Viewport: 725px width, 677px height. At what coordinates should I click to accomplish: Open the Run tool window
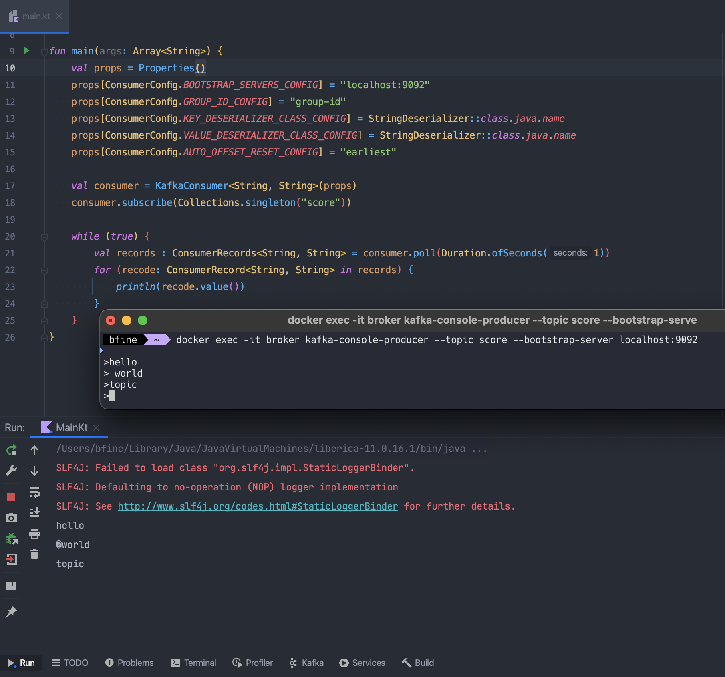pyautogui.click(x=21, y=663)
